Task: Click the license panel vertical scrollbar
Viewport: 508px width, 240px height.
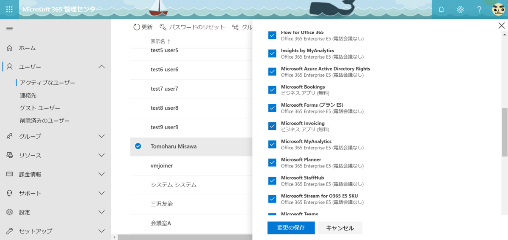Action: point(504,132)
